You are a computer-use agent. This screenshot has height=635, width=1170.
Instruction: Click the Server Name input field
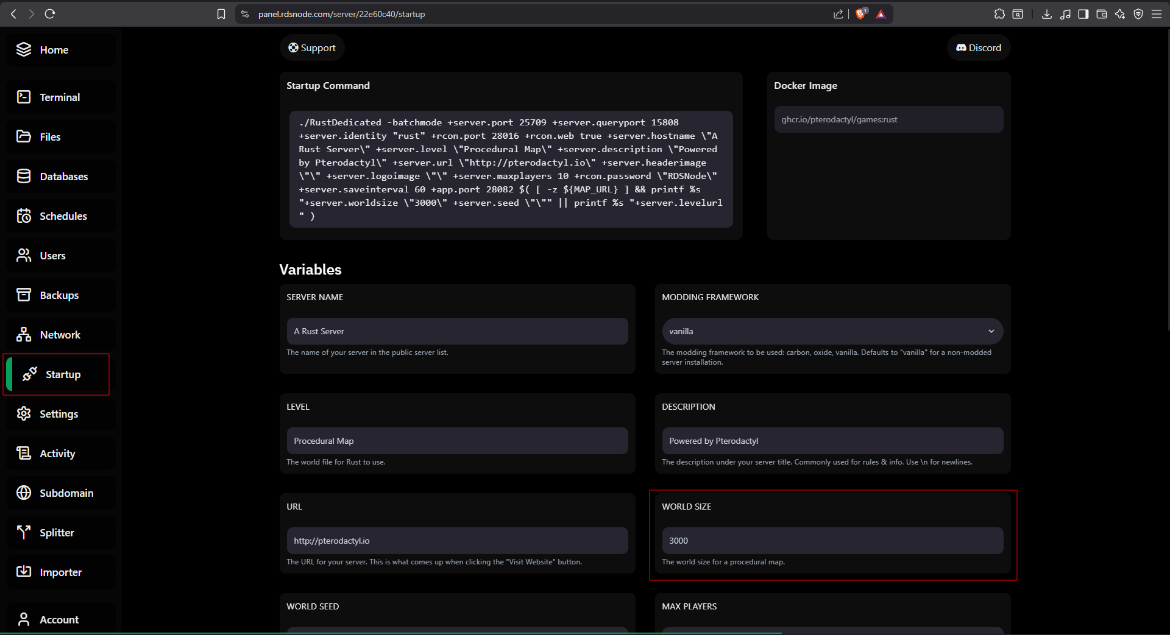coord(457,331)
